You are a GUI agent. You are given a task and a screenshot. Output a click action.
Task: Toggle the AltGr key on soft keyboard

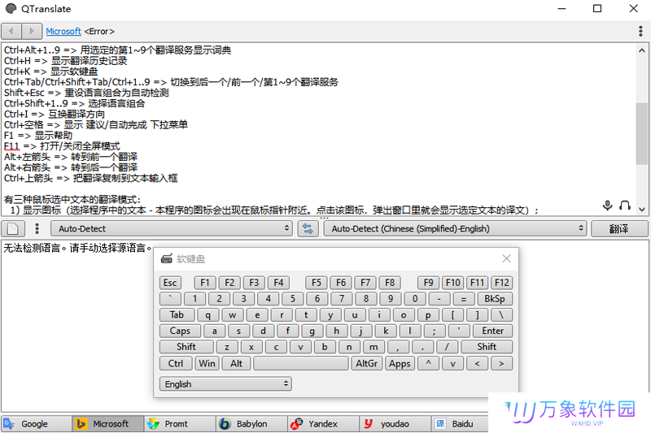tap(367, 363)
